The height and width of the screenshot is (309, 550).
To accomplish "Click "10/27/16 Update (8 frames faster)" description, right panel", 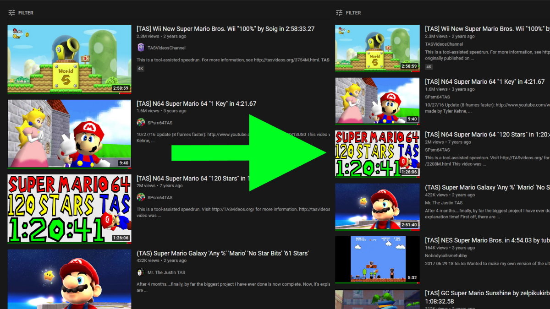I will pos(487,108).
